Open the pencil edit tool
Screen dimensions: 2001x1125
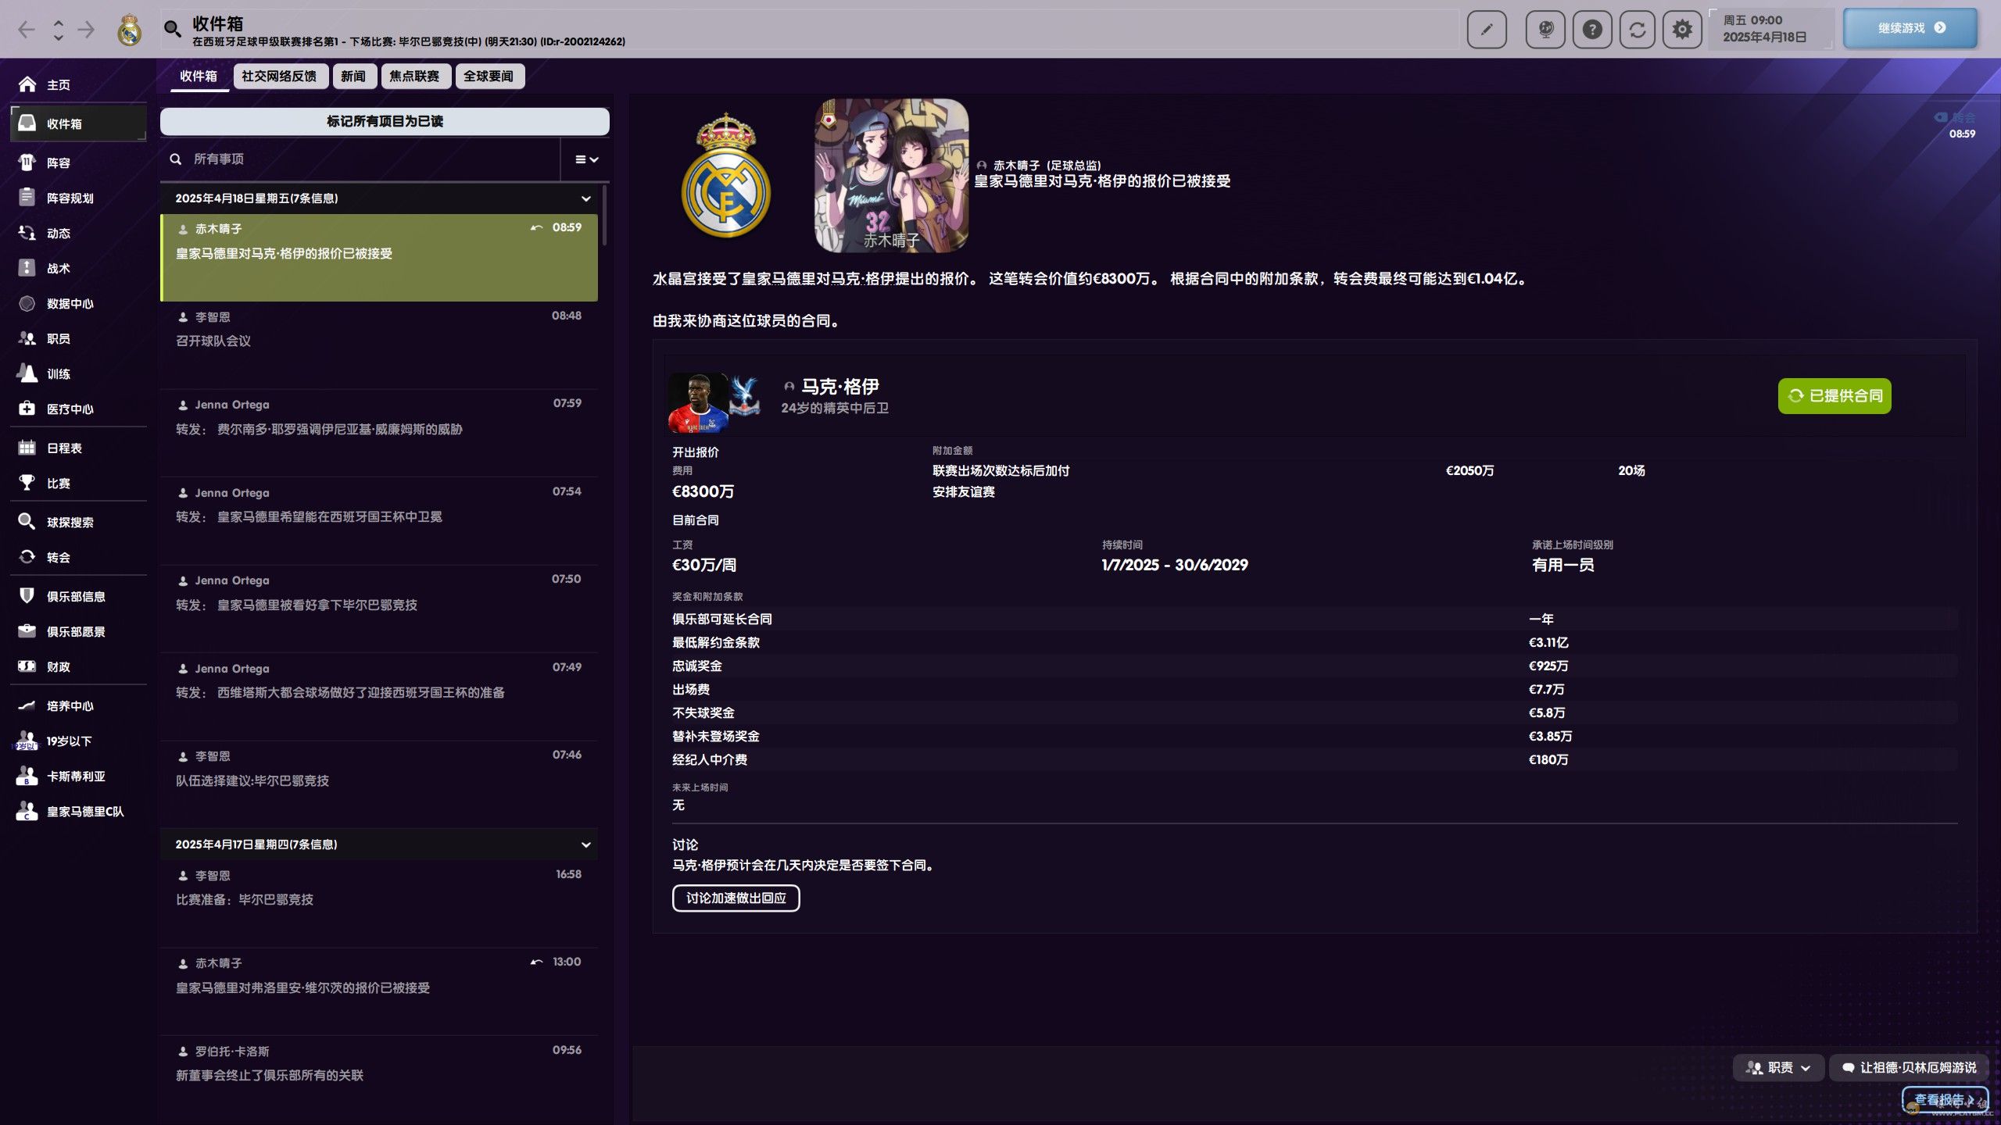tap(1487, 30)
